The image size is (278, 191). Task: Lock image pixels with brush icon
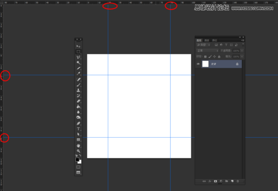210,57
